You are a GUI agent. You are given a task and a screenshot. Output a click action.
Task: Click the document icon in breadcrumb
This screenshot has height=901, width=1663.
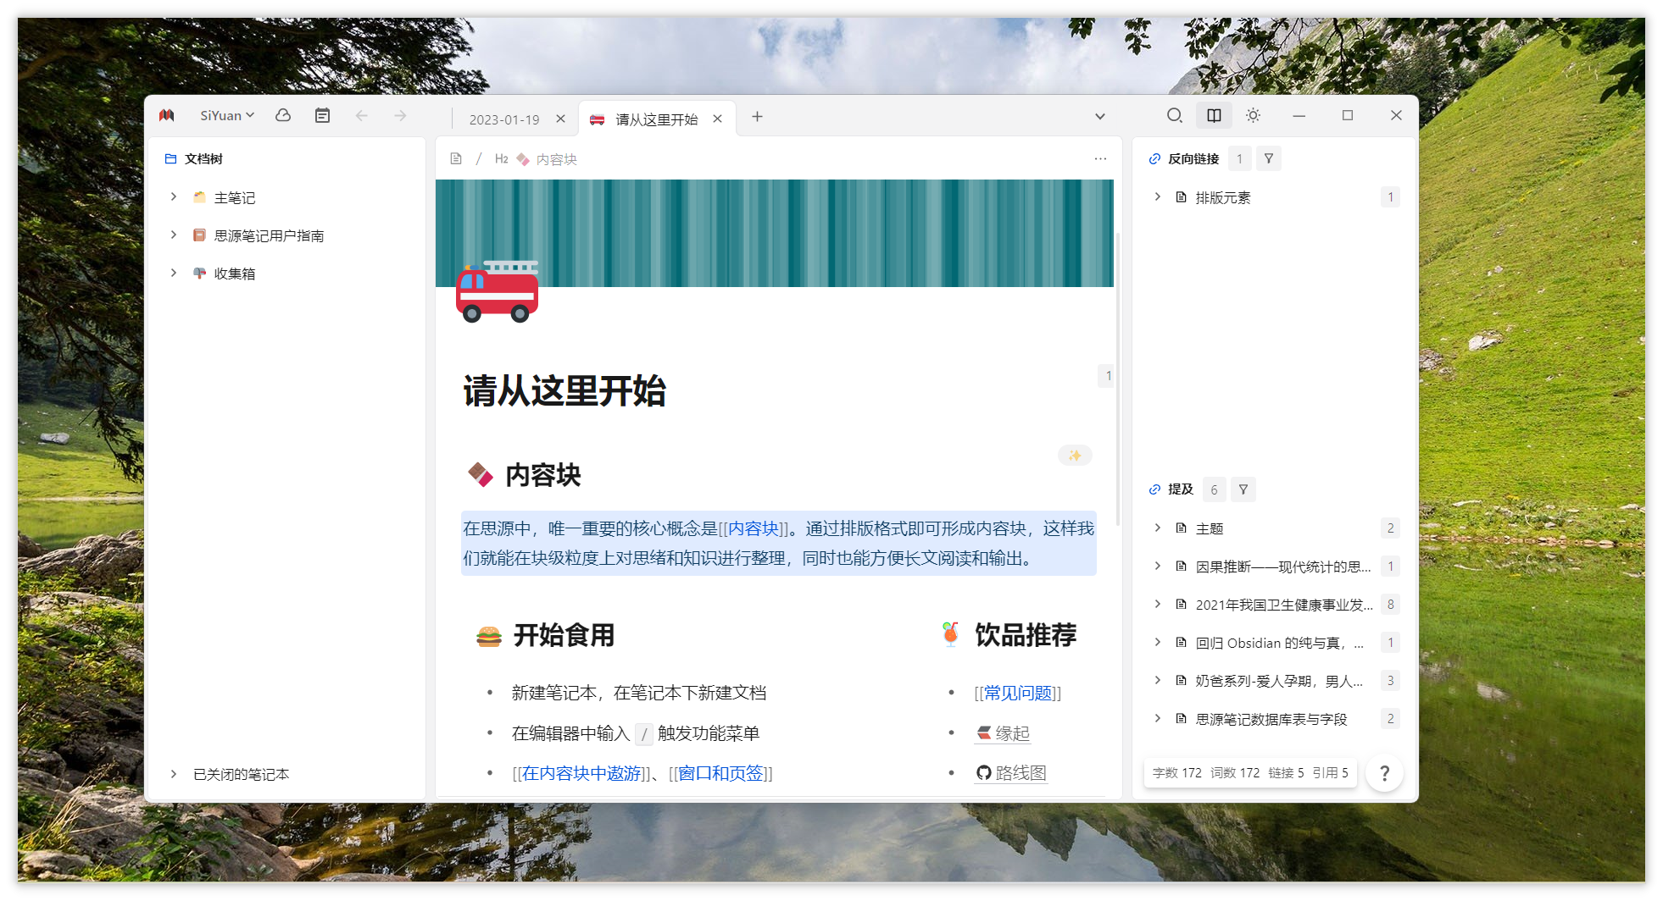[456, 159]
